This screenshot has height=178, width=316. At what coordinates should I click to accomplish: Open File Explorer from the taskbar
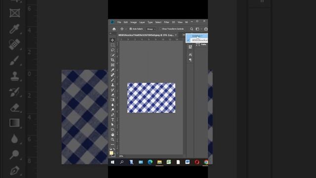pos(159,162)
